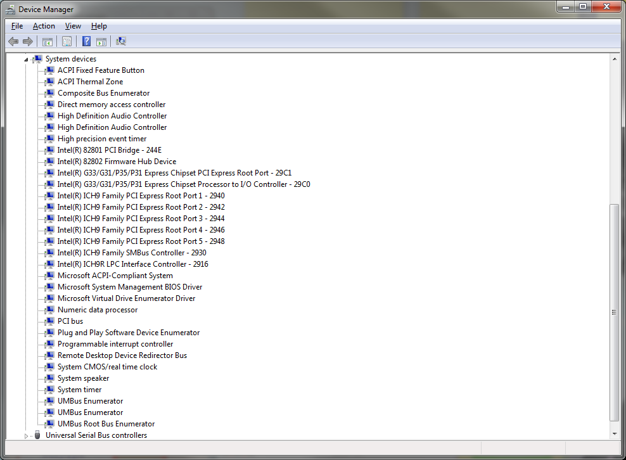
Task: Click the Forward arrow toolbar icon
Action: point(28,41)
